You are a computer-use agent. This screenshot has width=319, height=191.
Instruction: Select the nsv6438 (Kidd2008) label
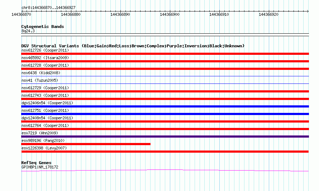[x=41, y=73]
